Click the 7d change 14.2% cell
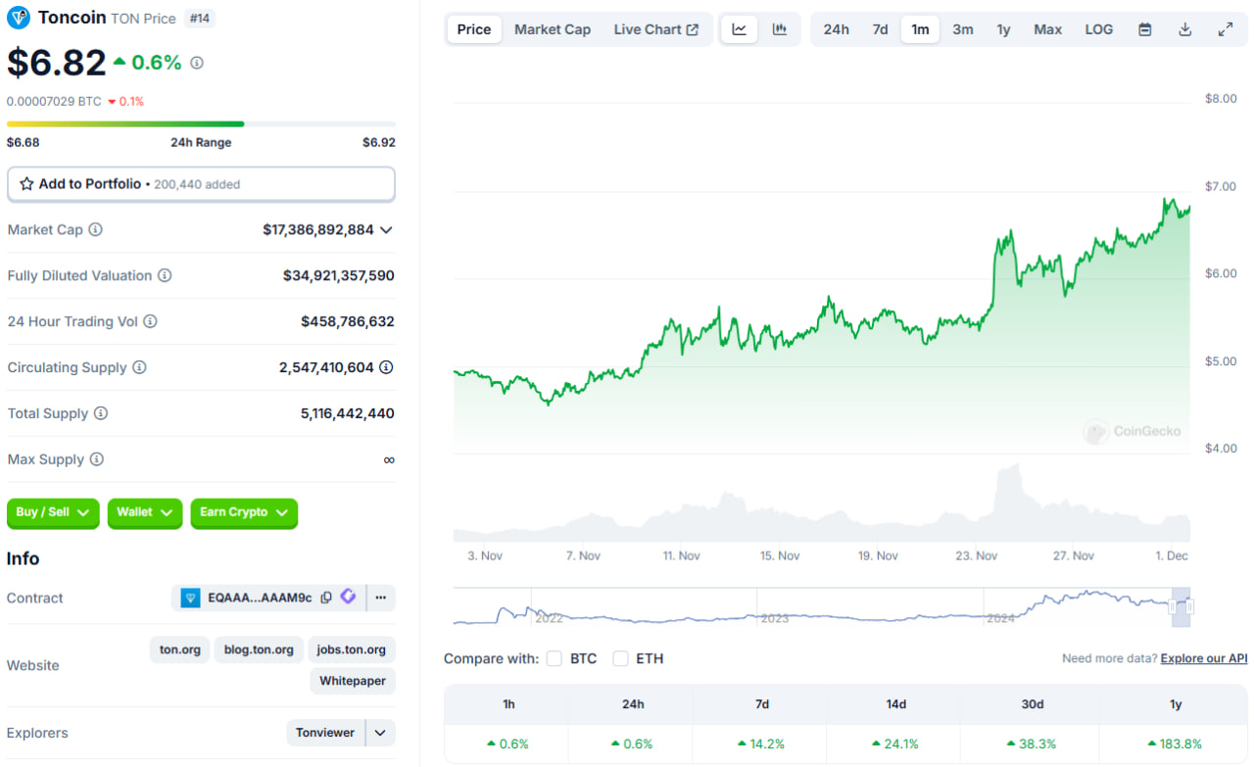This screenshot has width=1254, height=767. point(760,743)
